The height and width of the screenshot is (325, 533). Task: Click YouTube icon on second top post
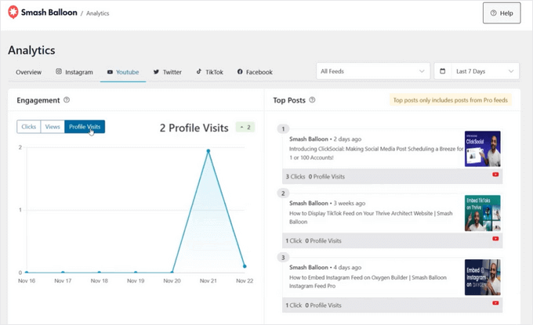pos(495,241)
